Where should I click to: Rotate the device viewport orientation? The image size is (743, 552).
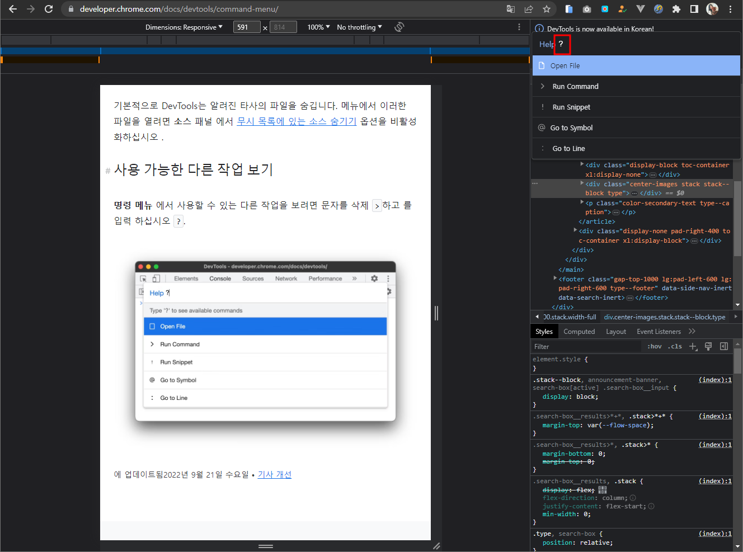tap(399, 27)
